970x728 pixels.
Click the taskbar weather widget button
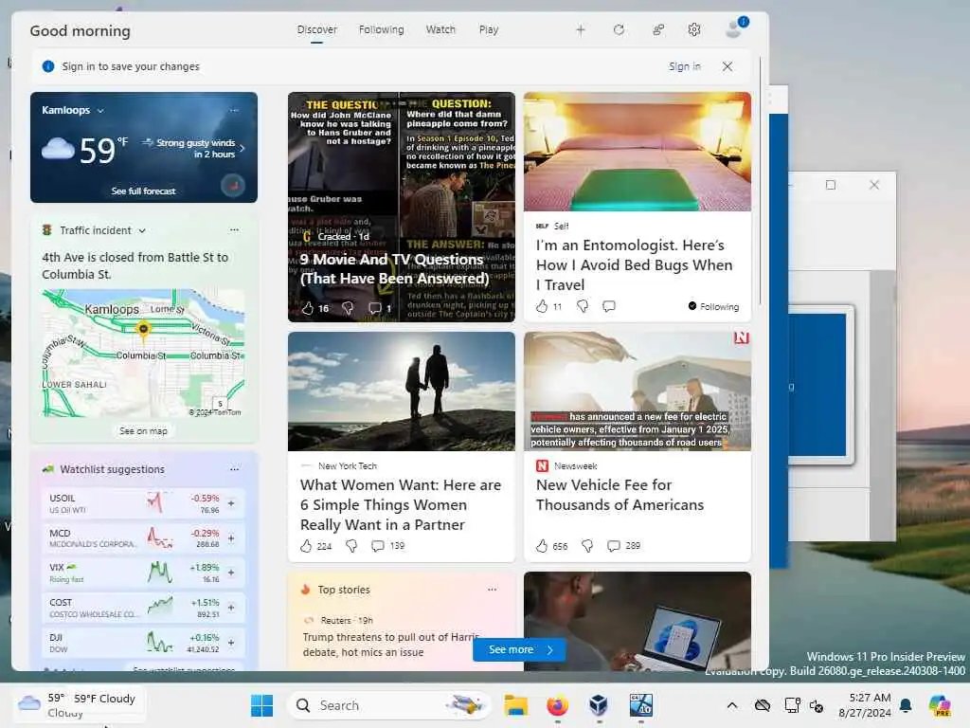[x=78, y=705]
